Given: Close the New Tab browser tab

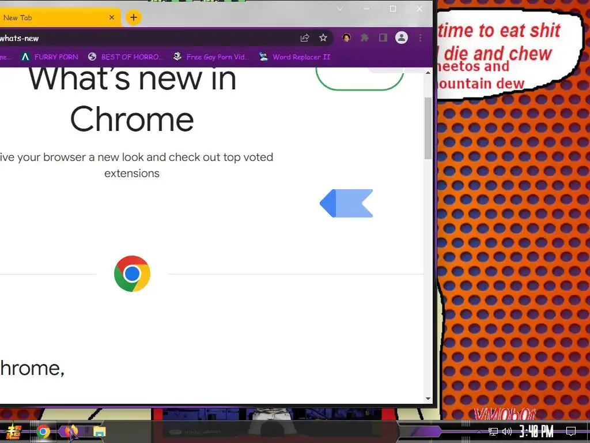Looking at the screenshot, I should 112,17.
